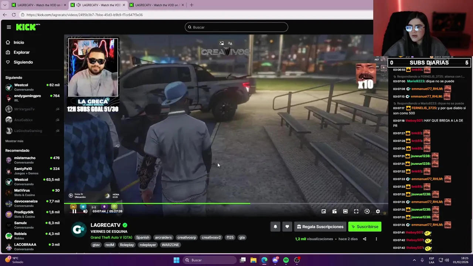Screen dimensions: 473x266
Task: Open davooxeneize recommended channel
Action: (33, 203)
